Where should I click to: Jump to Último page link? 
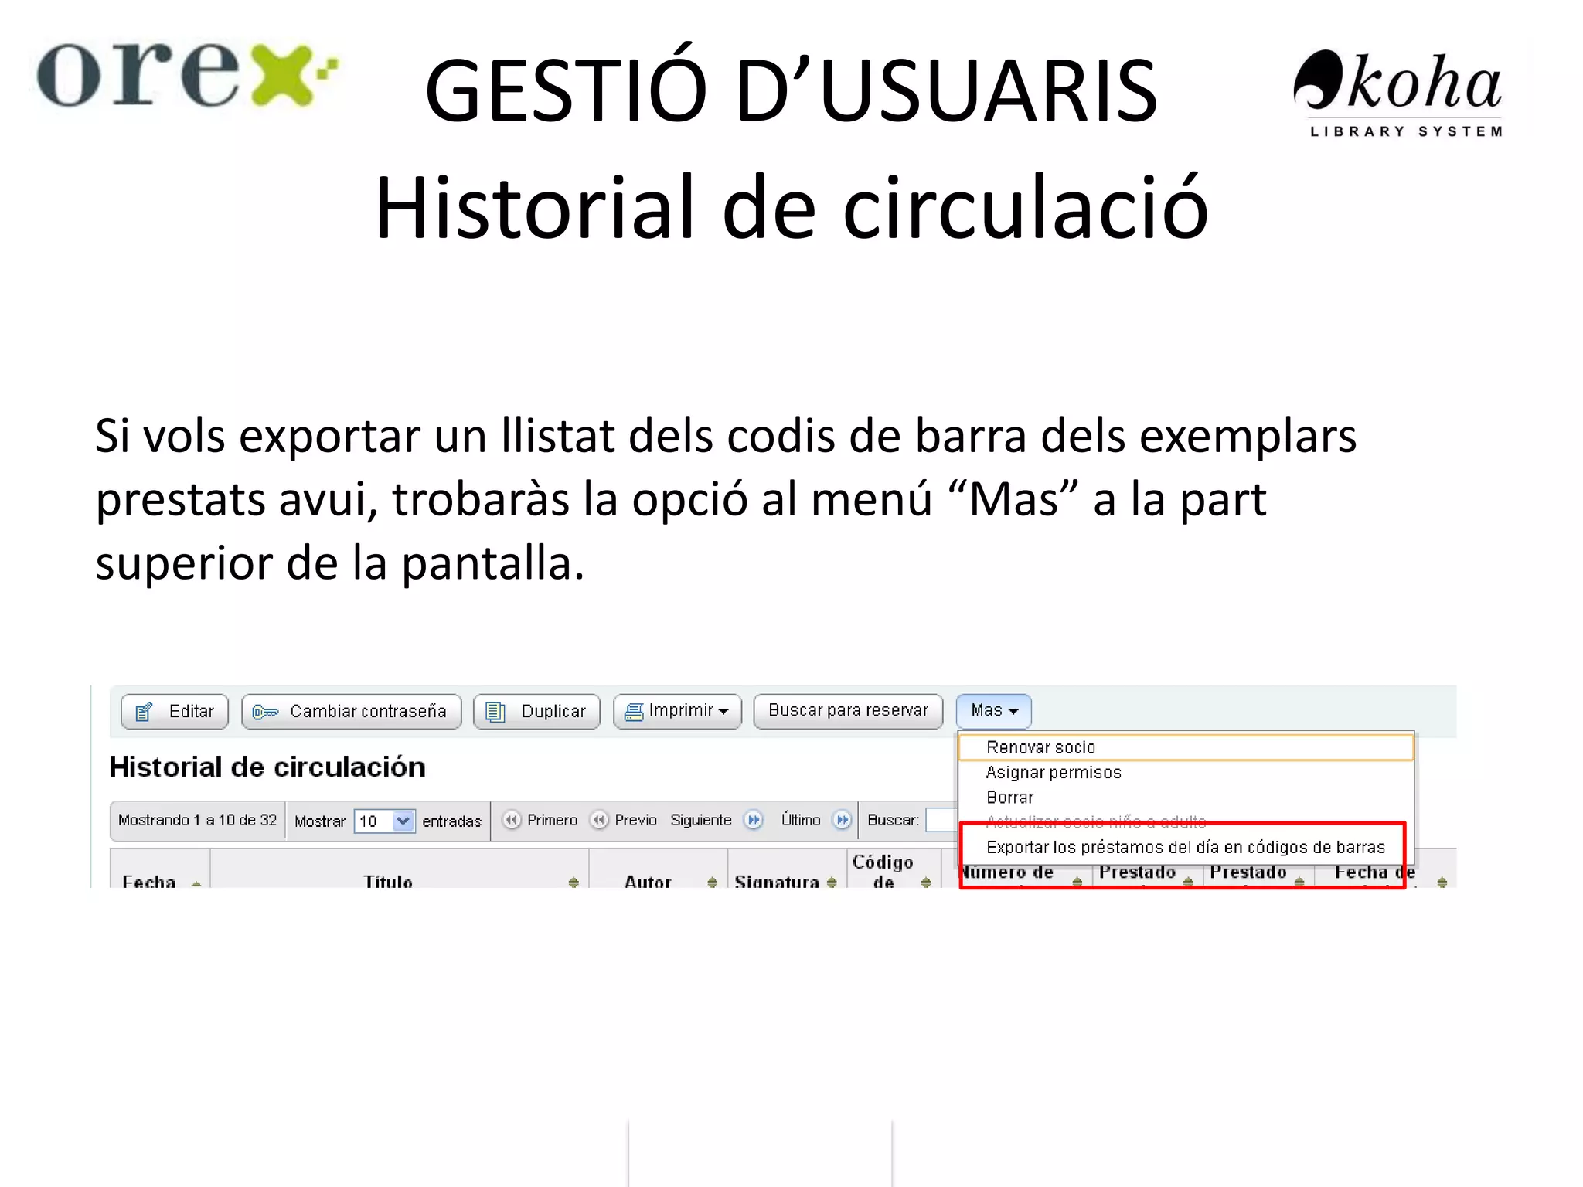801,820
